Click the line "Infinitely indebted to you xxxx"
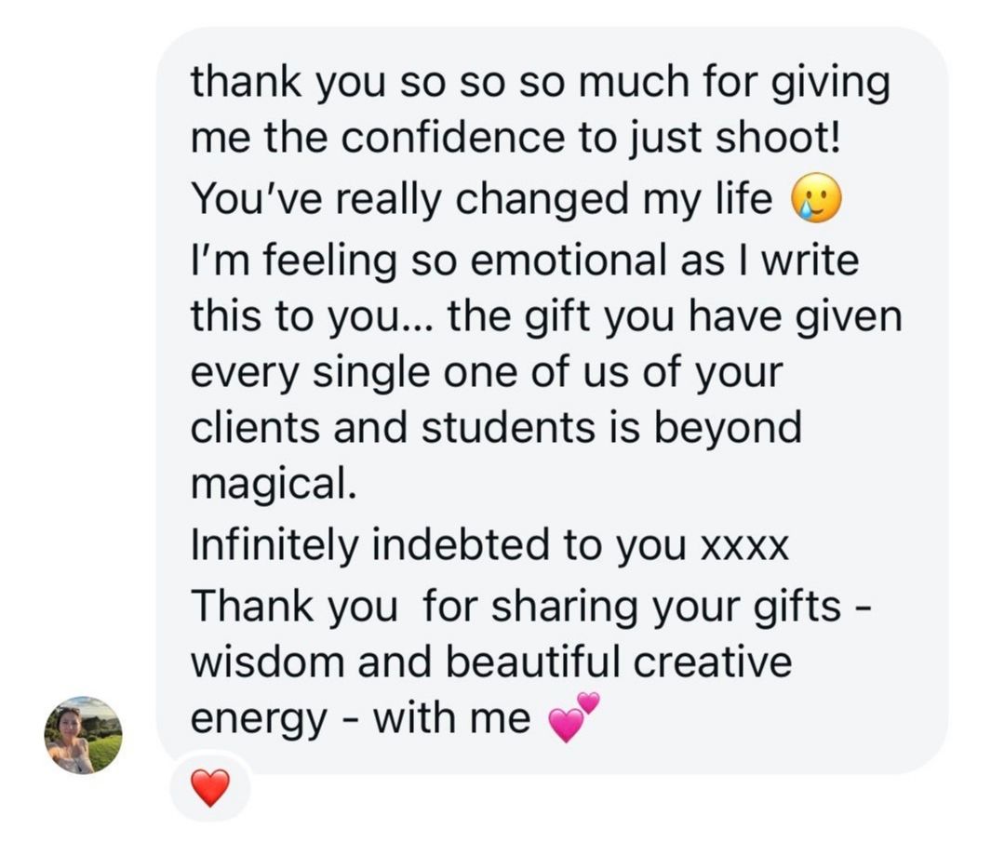 tap(489, 545)
